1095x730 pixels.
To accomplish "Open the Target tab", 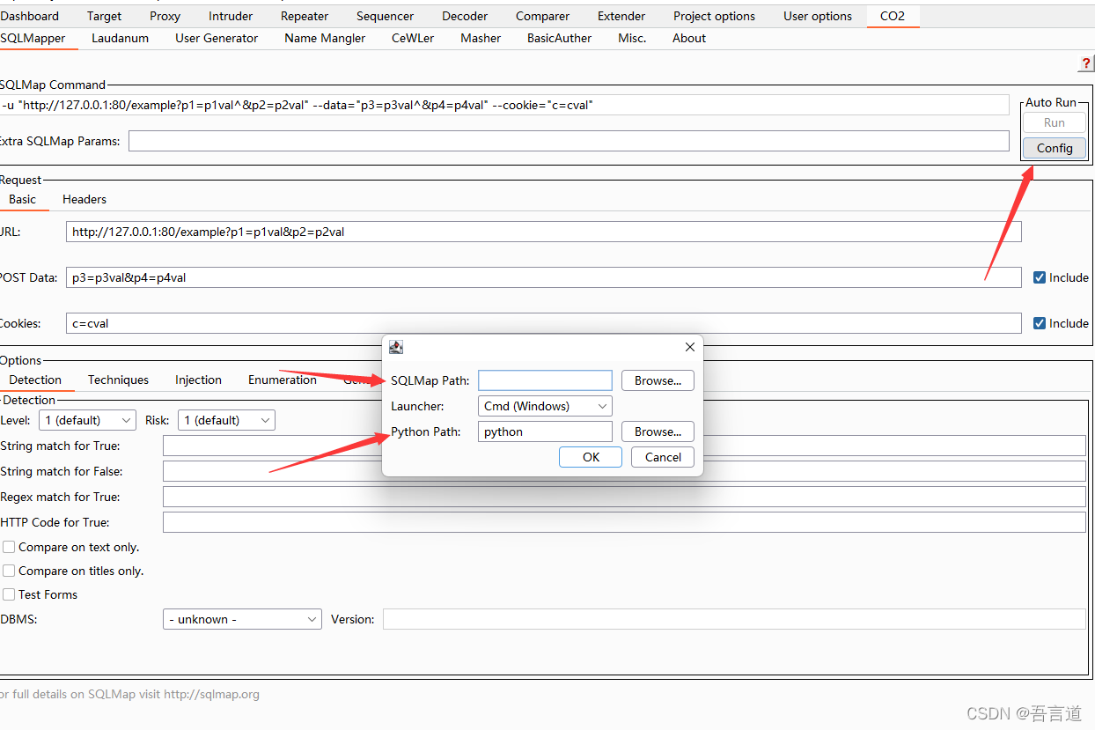I will (x=105, y=16).
